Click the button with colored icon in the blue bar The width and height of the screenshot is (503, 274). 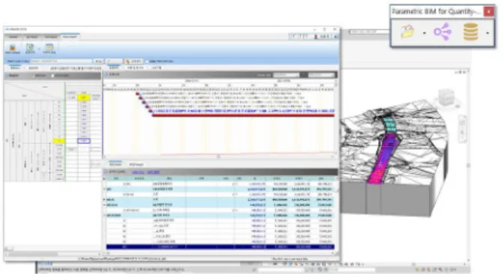point(133,61)
